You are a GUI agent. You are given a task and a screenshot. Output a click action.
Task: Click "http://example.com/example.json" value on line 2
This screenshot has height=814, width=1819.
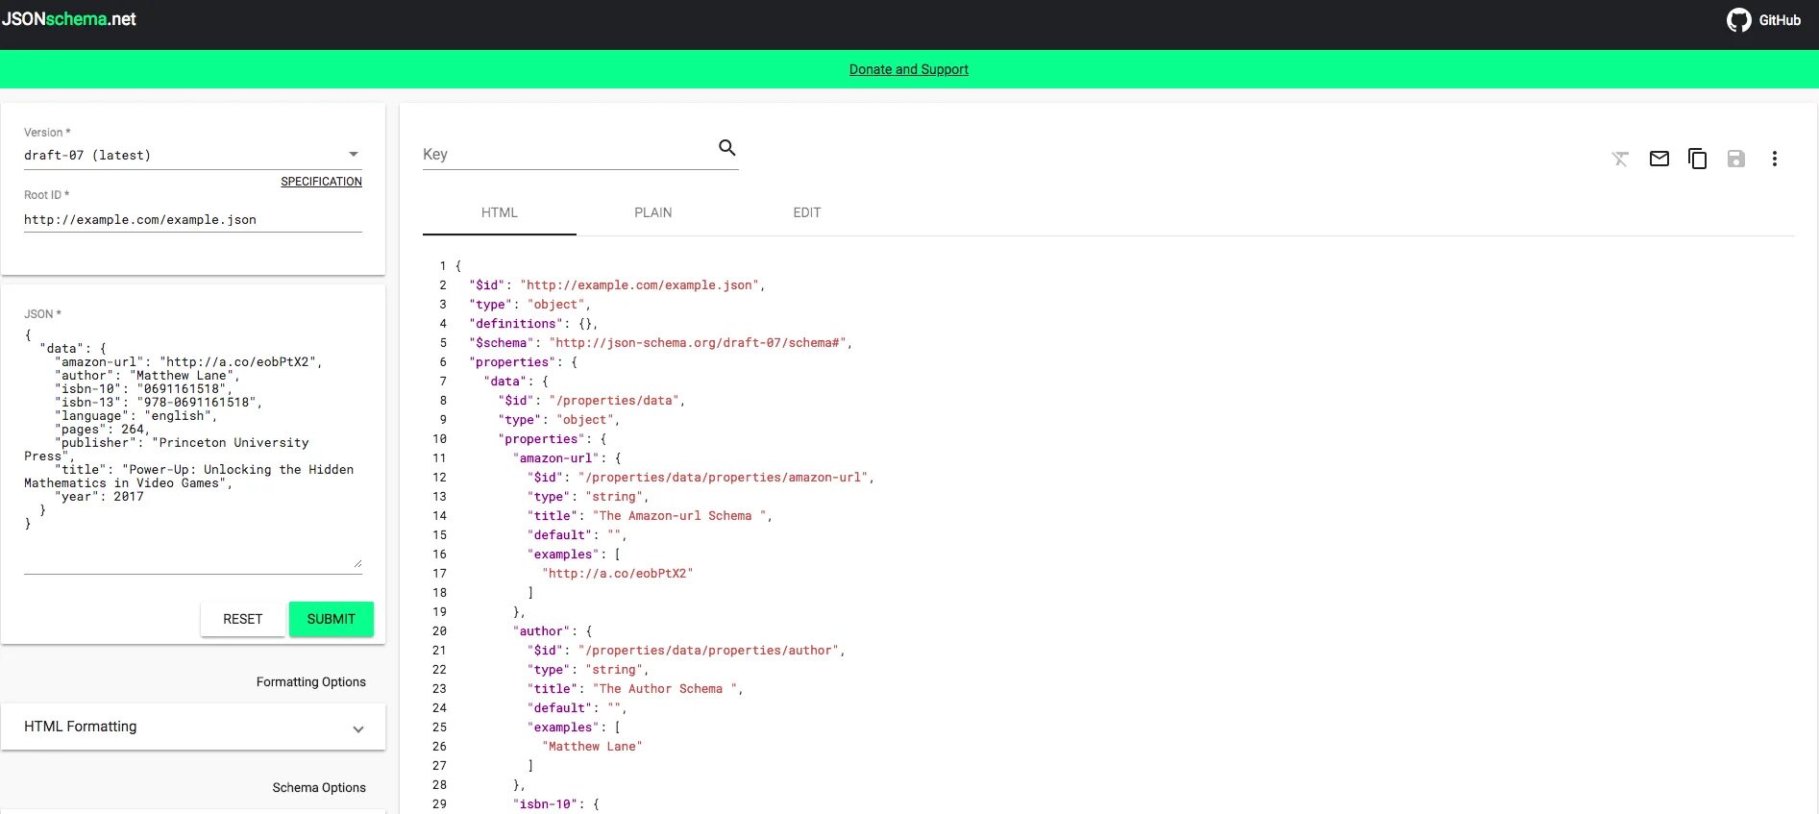coord(640,285)
